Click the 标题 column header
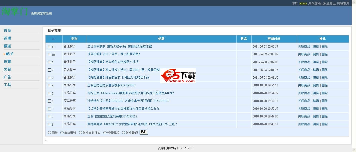Image resolution: width=356 pixels, height=152 pixels. [x=161, y=39]
